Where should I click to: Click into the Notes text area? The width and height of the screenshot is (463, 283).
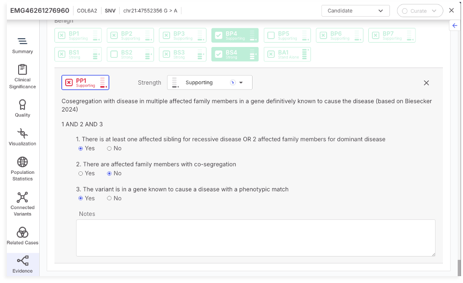[255, 237]
